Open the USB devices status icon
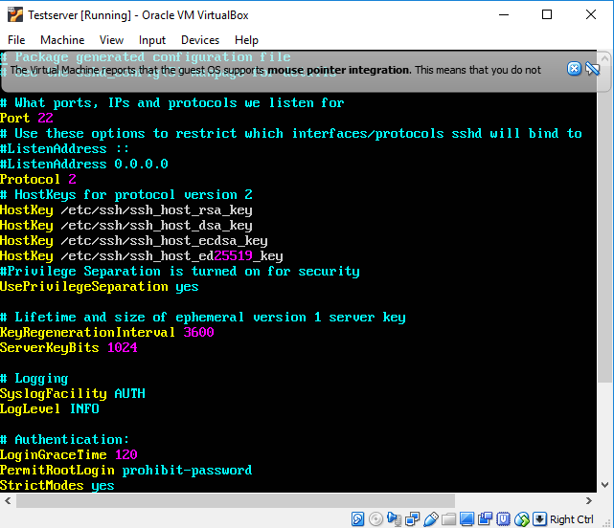The image size is (614, 528). [431, 519]
